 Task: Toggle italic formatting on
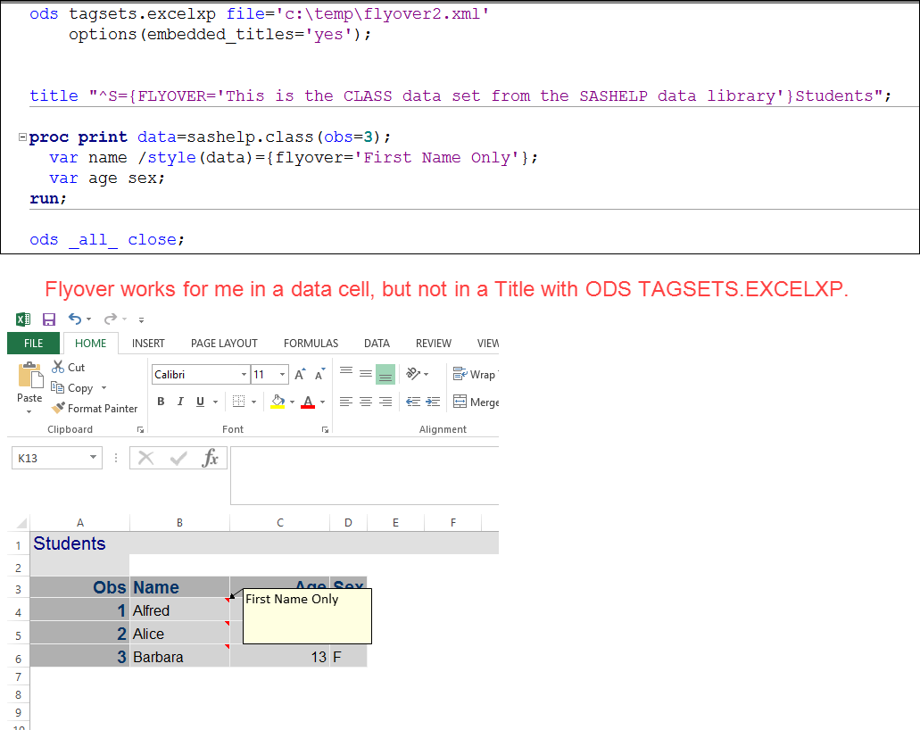pyautogui.click(x=179, y=401)
